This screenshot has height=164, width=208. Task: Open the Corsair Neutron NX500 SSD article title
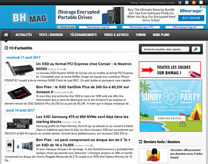(x=84, y=66)
